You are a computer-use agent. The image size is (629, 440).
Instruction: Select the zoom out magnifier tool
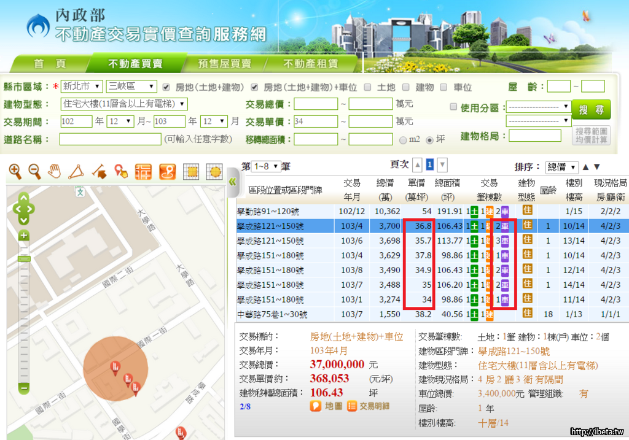click(x=34, y=171)
